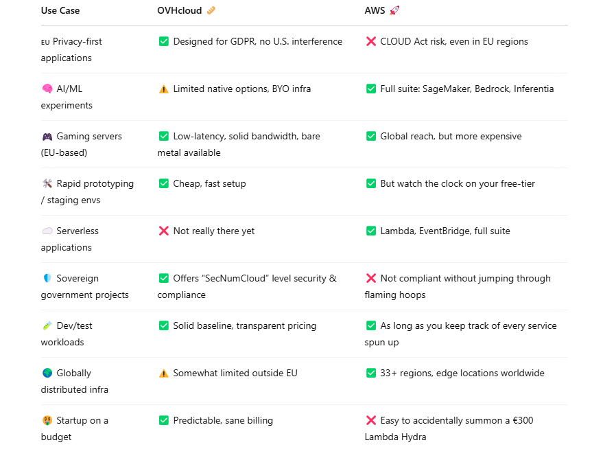Click the warning triangle beside Limited native options
The width and height of the screenshot is (592, 471).
point(164,89)
